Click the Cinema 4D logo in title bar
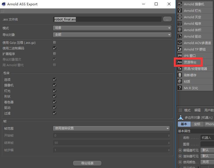This screenshot has width=214, height=168. pyautogui.click(x=4, y=4)
